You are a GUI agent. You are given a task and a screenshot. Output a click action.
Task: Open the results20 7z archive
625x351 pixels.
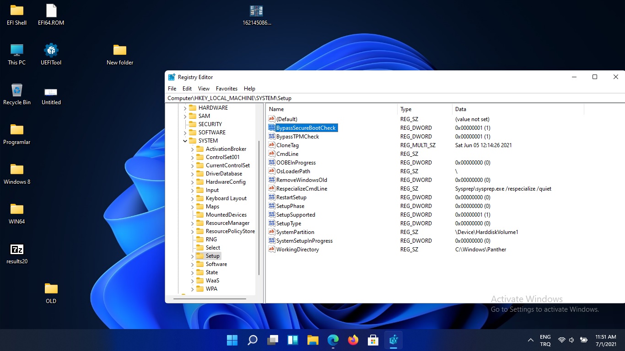pyautogui.click(x=17, y=253)
